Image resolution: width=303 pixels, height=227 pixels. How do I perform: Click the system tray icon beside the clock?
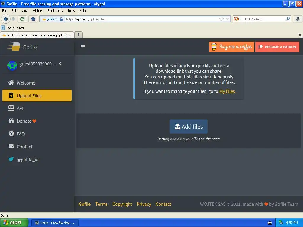281,223
